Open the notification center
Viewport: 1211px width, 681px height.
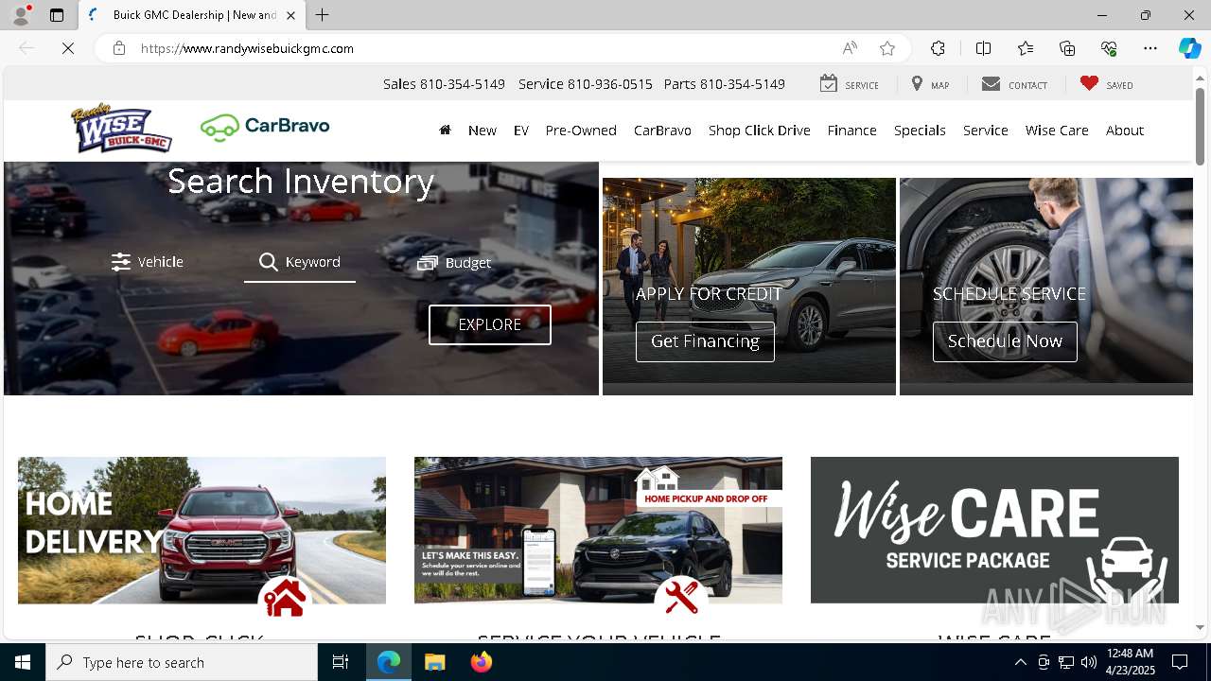pos(1180,662)
